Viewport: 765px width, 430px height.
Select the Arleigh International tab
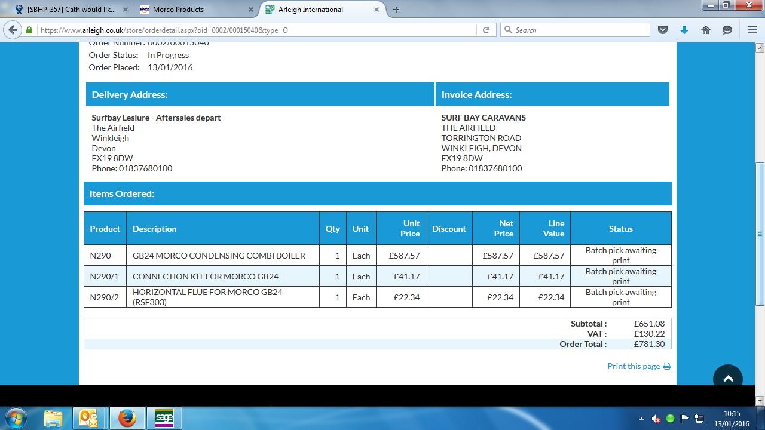click(x=323, y=10)
